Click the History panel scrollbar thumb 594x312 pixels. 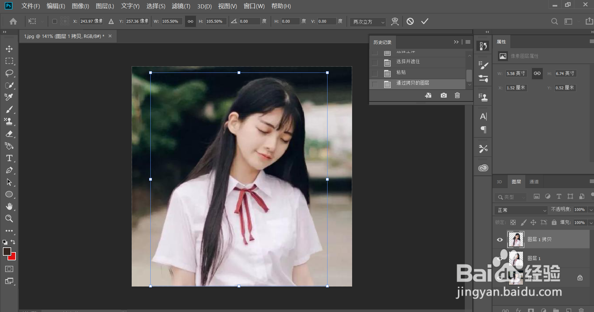coord(469,76)
